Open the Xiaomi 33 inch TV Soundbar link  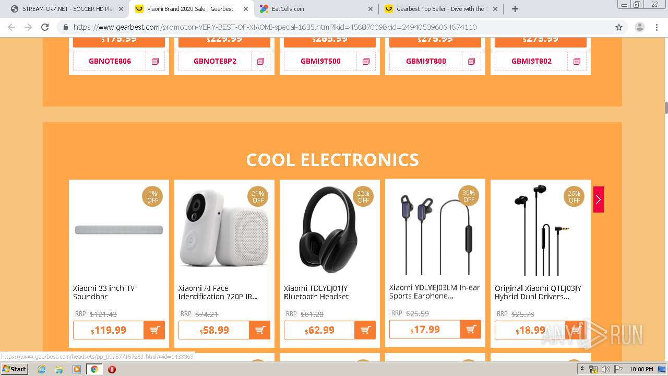click(x=104, y=292)
